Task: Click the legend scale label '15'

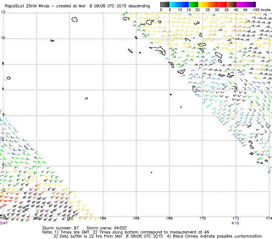Action: (189, 10)
